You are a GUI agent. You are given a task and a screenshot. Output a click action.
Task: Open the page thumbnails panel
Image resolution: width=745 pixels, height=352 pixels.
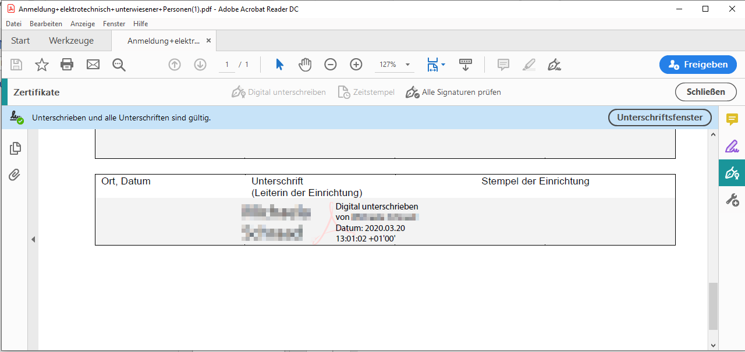tap(15, 148)
